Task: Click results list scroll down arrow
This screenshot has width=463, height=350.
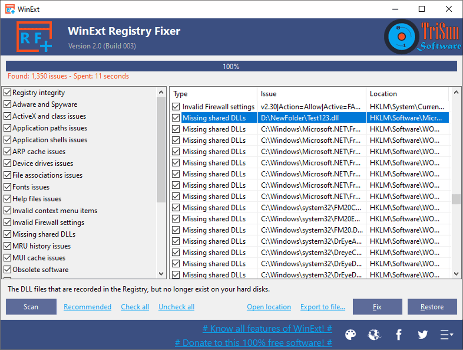Action: (456, 274)
